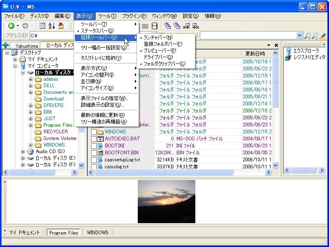
Task: Click WINDOWS folder clip button
Action: pyautogui.click(x=97, y=233)
